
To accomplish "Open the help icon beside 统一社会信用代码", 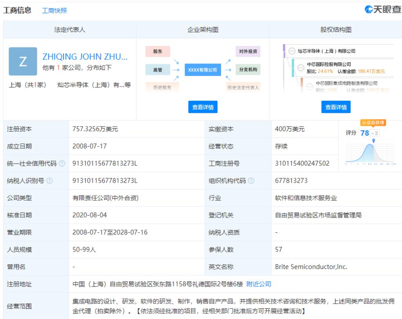I will [x=62, y=163].
